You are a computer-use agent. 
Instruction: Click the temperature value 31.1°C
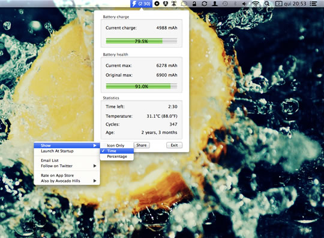(x=162, y=116)
